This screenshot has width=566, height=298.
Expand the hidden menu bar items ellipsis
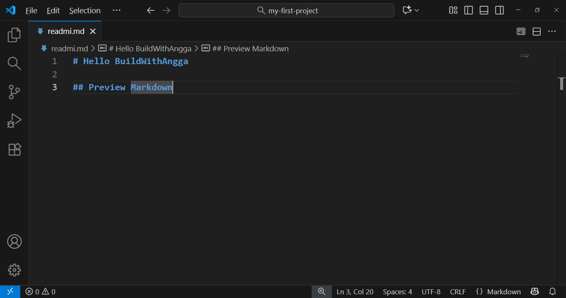(x=116, y=10)
